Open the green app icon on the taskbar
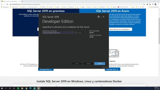The image size is (160, 90). click(x=34, y=88)
